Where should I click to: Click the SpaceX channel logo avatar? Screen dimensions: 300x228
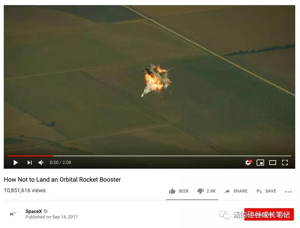tap(13, 214)
